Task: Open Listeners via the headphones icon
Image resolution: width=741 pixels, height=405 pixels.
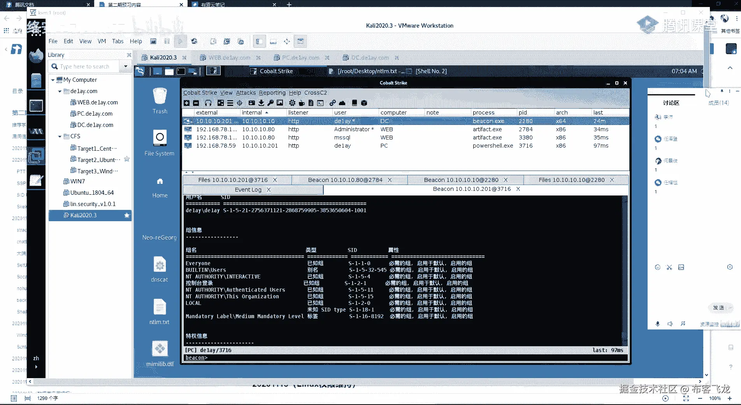Action: (208, 103)
